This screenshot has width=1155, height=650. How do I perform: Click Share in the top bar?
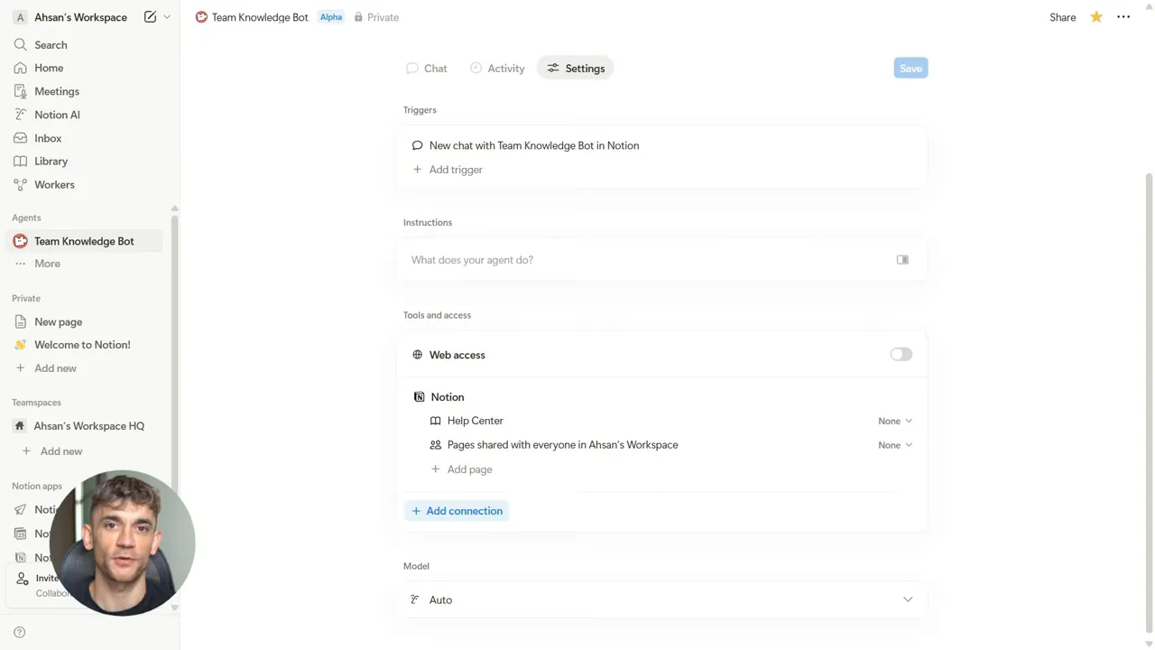pos(1062,17)
